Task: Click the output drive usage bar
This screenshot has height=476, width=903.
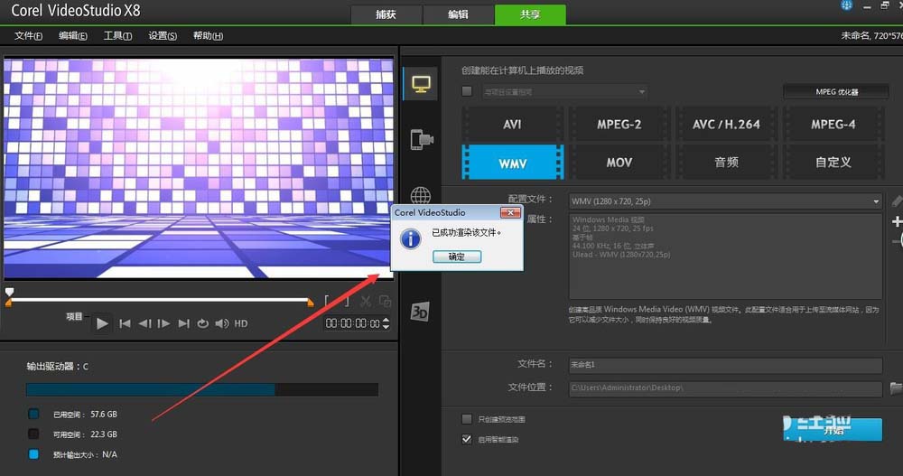Action: [202, 389]
